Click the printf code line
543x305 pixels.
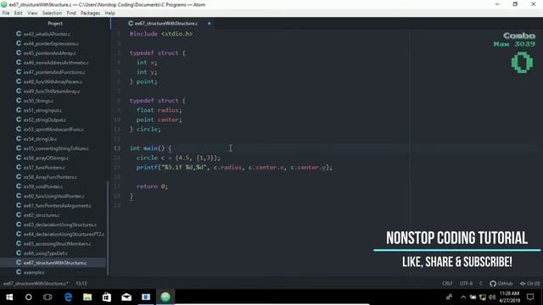coord(234,168)
